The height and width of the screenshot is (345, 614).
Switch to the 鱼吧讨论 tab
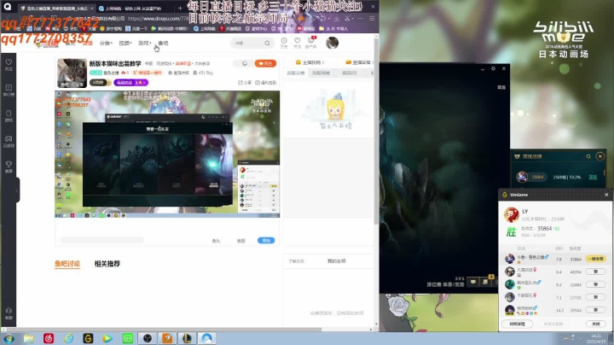67,264
